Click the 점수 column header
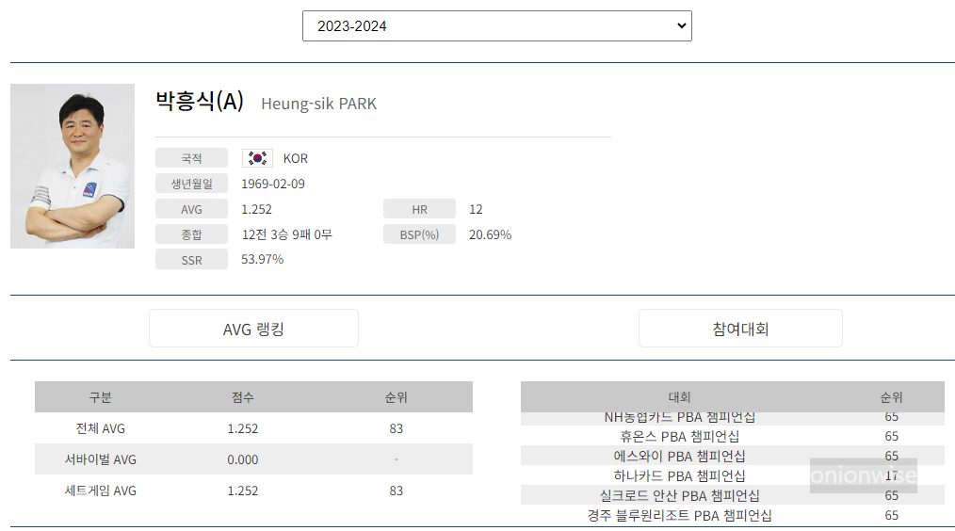Viewport: 955px width, 531px height. (x=242, y=397)
